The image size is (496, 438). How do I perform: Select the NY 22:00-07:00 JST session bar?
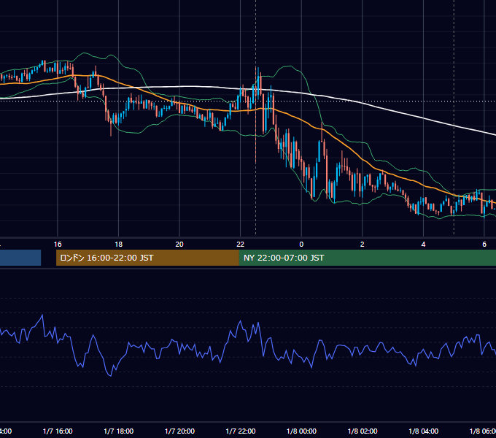point(367,258)
